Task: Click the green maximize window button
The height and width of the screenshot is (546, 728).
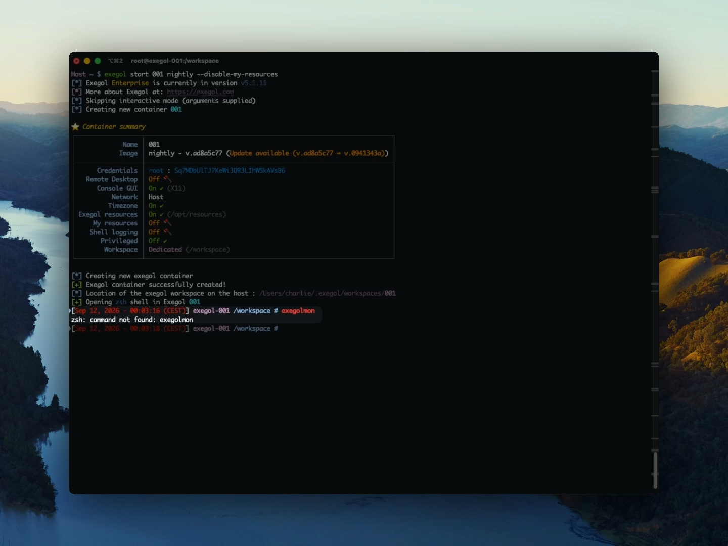Action: click(x=98, y=61)
